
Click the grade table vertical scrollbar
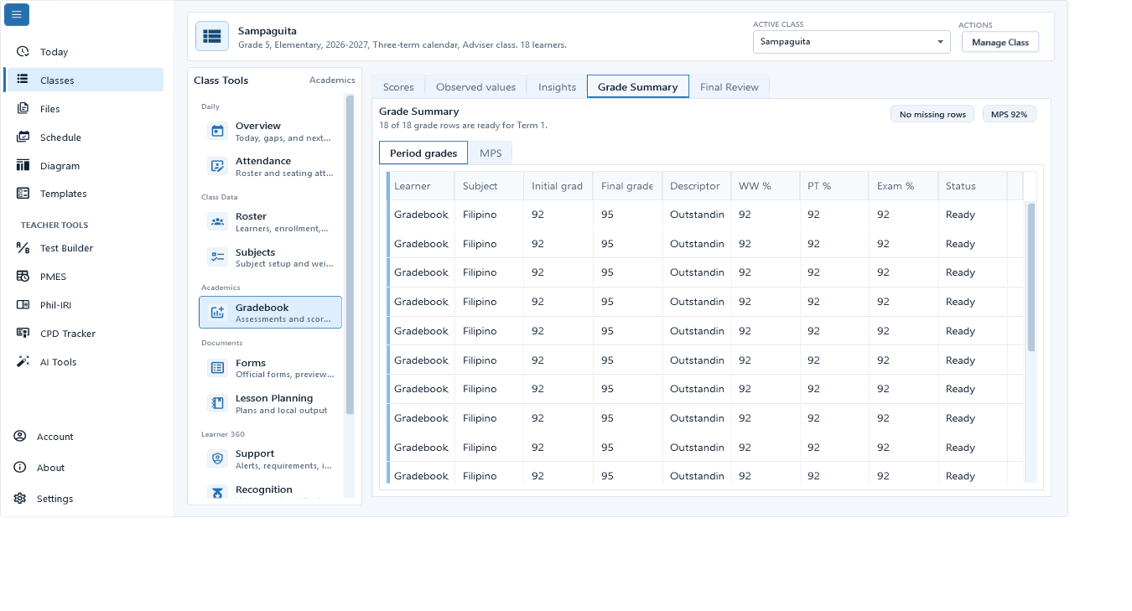(1031, 277)
